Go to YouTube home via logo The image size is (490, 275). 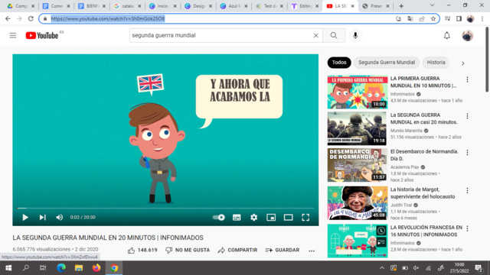tap(42, 36)
